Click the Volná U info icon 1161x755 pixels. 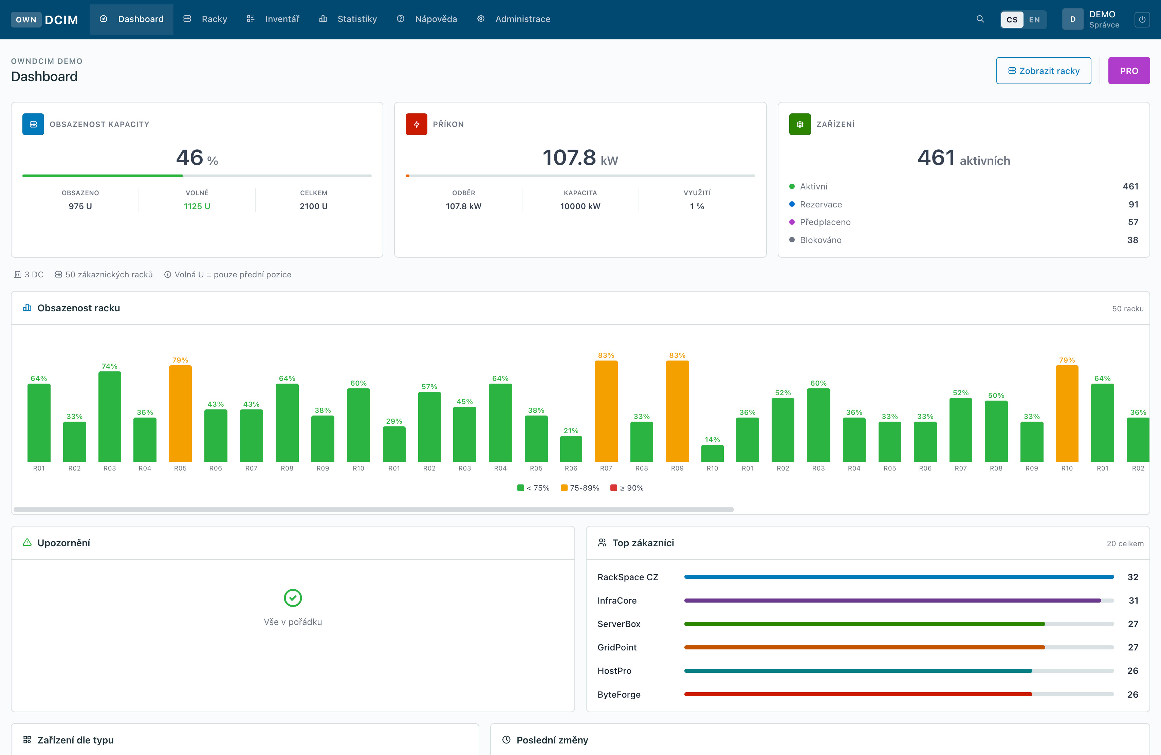point(168,275)
